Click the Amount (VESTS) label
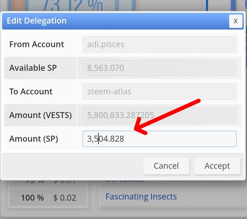Screen dimensions: 247x219 click(41, 115)
